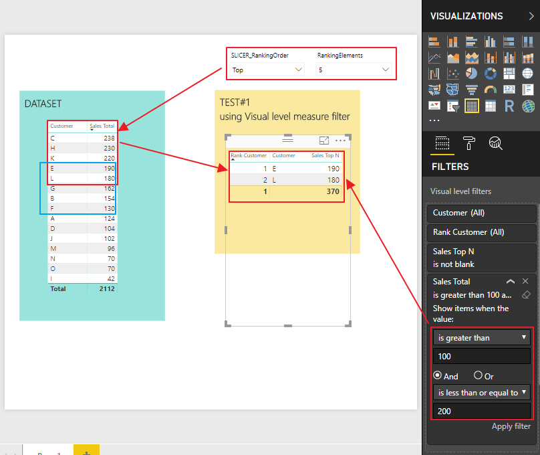The width and height of the screenshot is (540, 455).
Task: Expand the Customer (All) filter card
Action: (481, 213)
